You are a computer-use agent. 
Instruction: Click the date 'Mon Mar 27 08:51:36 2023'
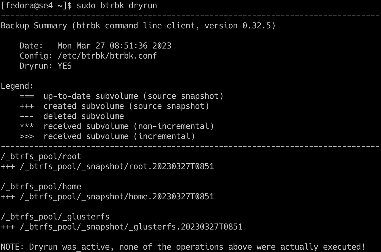click(x=114, y=46)
